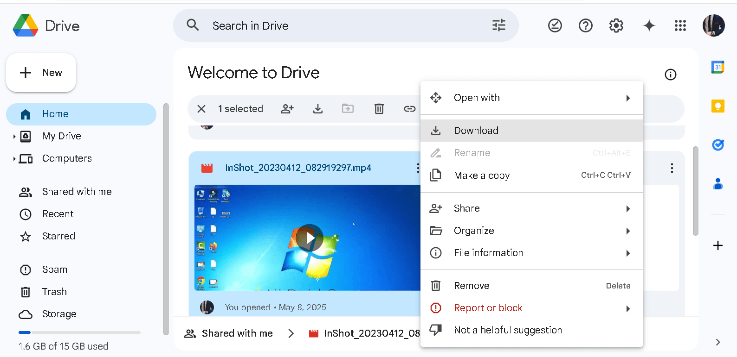Open Google Tasks side panel icon
This screenshot has width=737, height=357.
tap(718, 145)
